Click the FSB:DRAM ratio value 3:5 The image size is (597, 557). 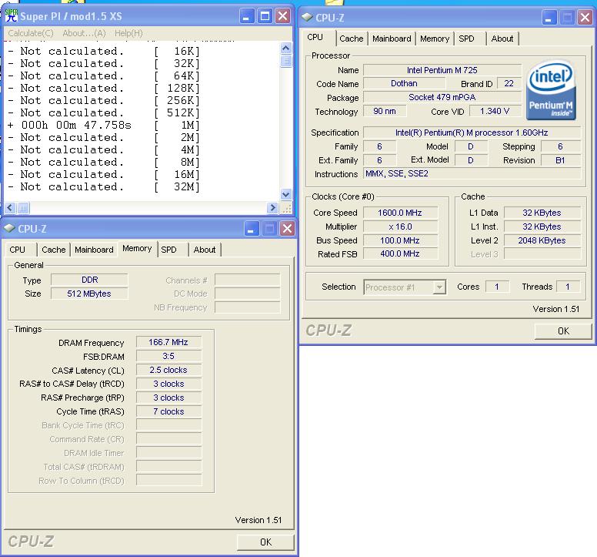(168, 356)
